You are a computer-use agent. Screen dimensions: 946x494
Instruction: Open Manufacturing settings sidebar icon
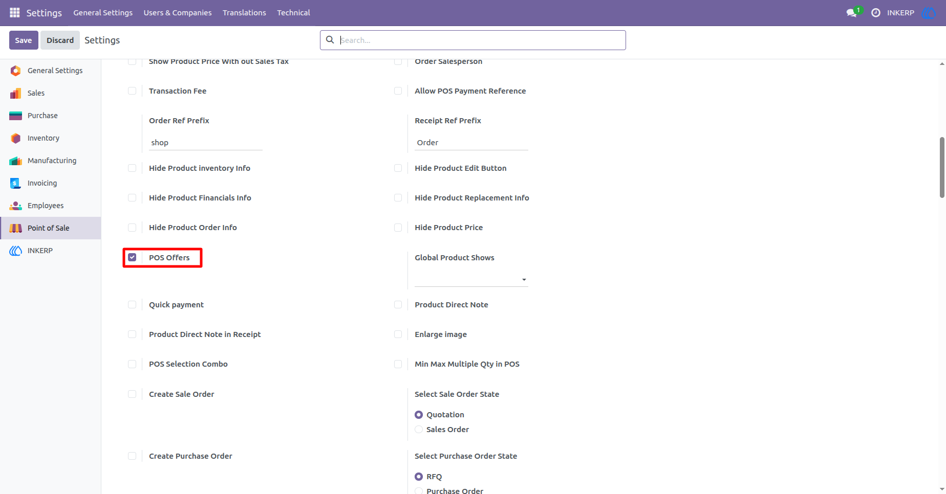(16, 161)
